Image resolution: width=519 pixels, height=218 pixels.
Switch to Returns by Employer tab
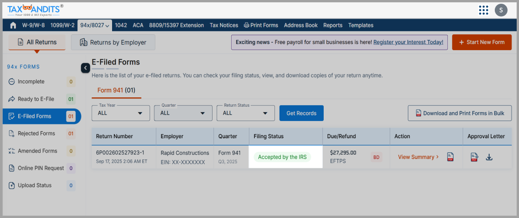tap(113, 42)
